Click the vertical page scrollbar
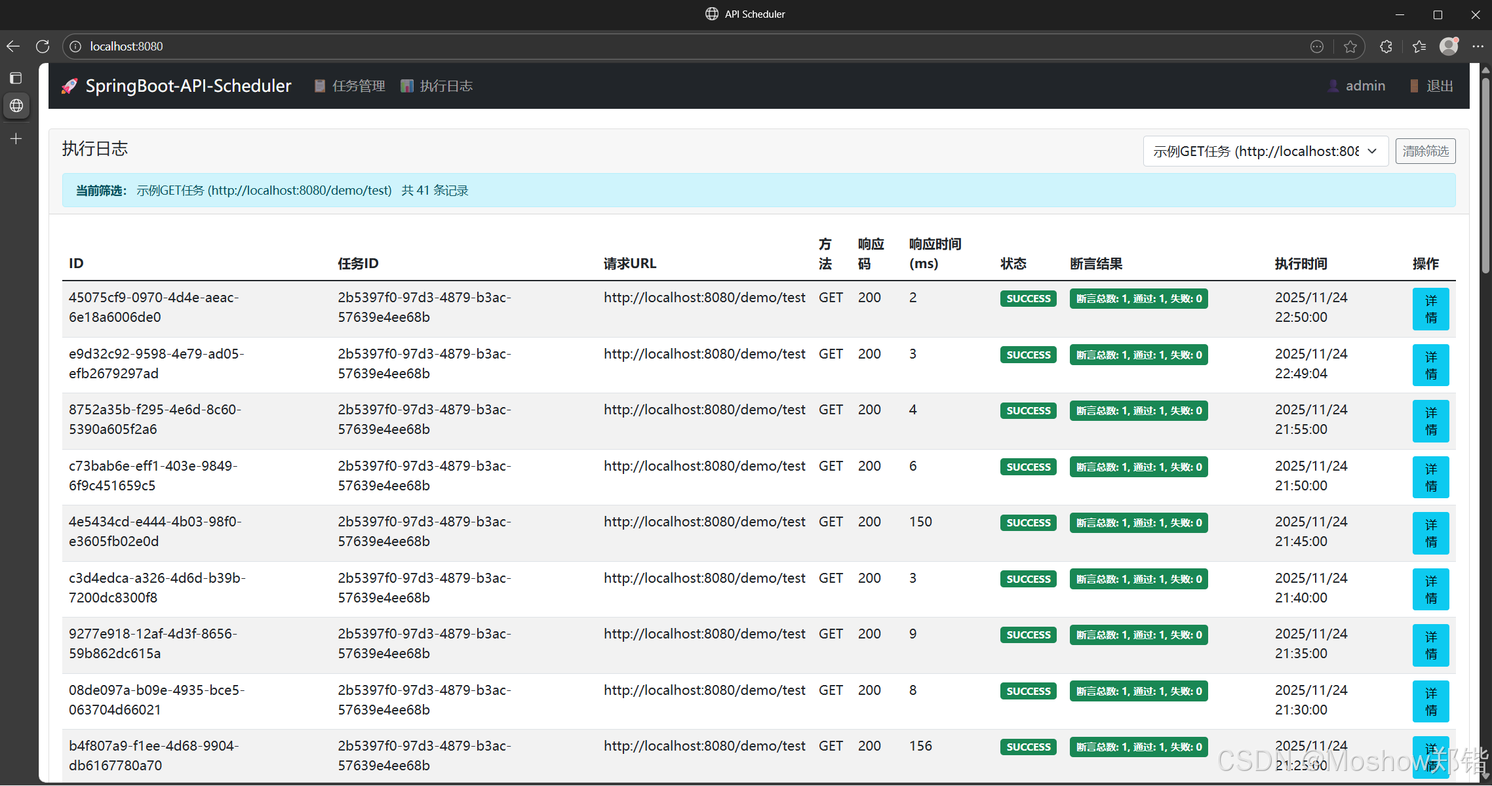 click(x=1485, y=174)
